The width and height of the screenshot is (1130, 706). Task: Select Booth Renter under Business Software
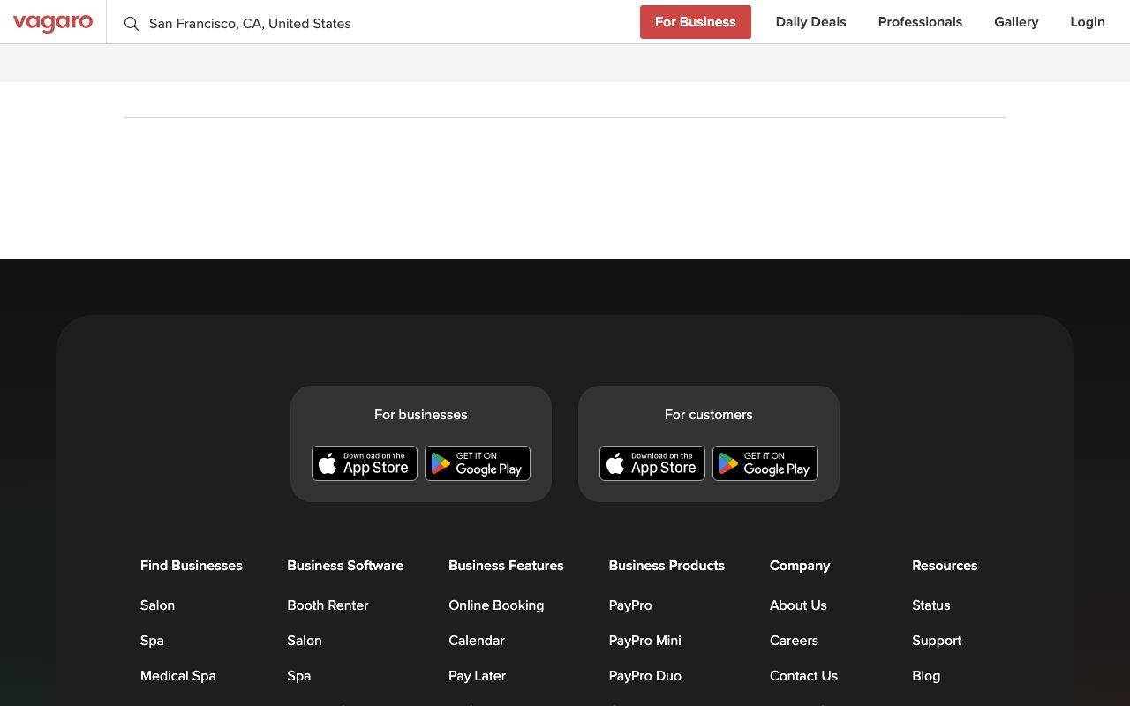point(328,605)
